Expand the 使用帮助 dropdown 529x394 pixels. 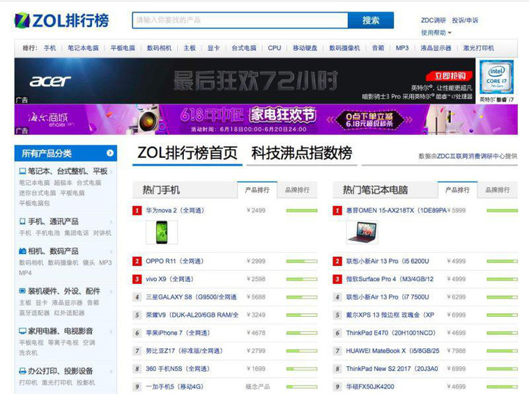pos(436,33)
